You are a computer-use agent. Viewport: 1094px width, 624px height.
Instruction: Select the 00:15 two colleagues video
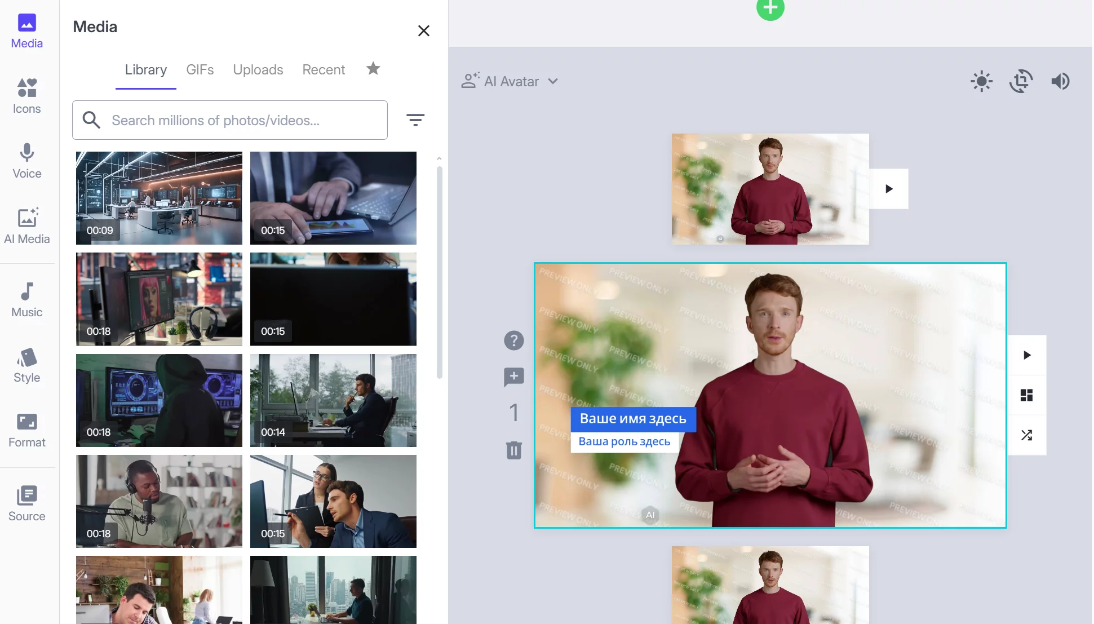pyautogui.click(x=333, y=501)
